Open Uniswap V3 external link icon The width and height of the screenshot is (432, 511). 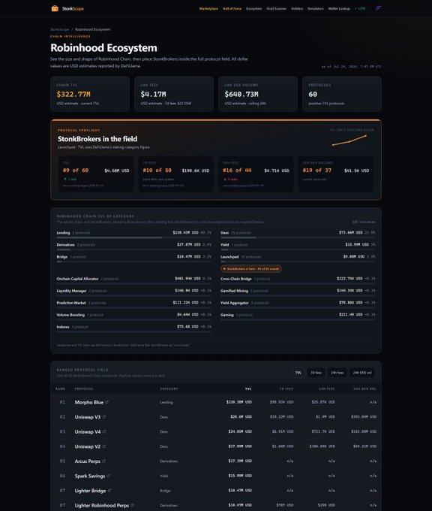(104, 417)
